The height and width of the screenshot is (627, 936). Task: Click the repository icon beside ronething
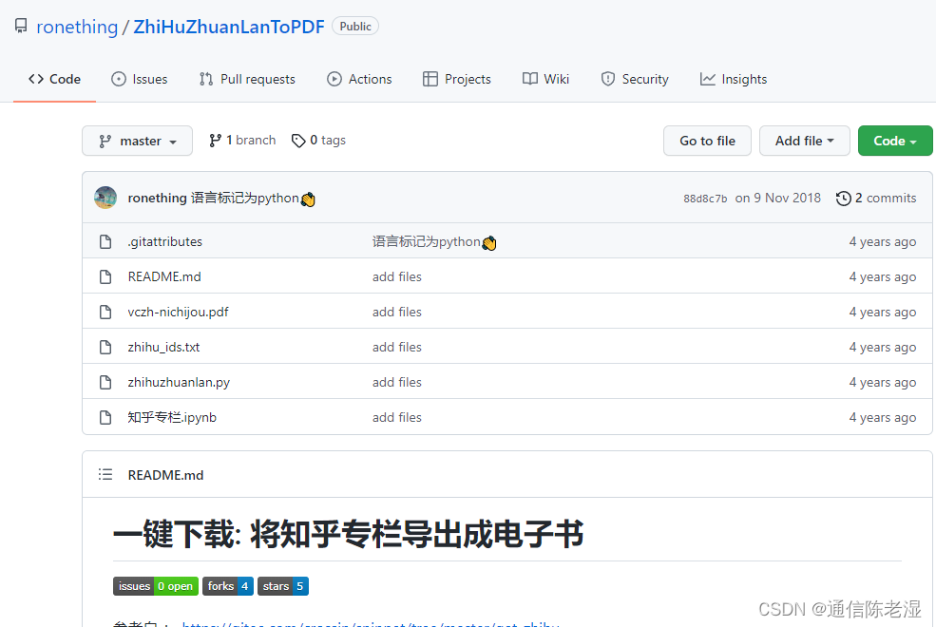(x=21, y=27)
